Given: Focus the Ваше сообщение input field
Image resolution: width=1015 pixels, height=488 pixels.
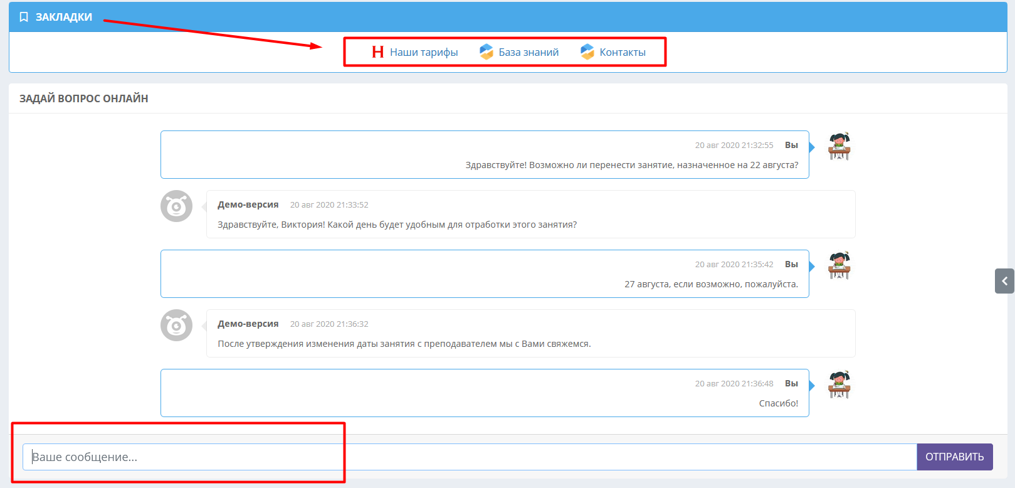Looking at the screenshot, I should 470,457.
